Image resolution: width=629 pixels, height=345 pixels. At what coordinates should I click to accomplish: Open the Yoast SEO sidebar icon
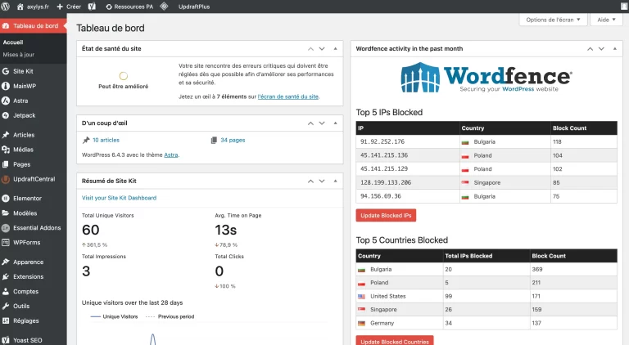pos(6,340)
